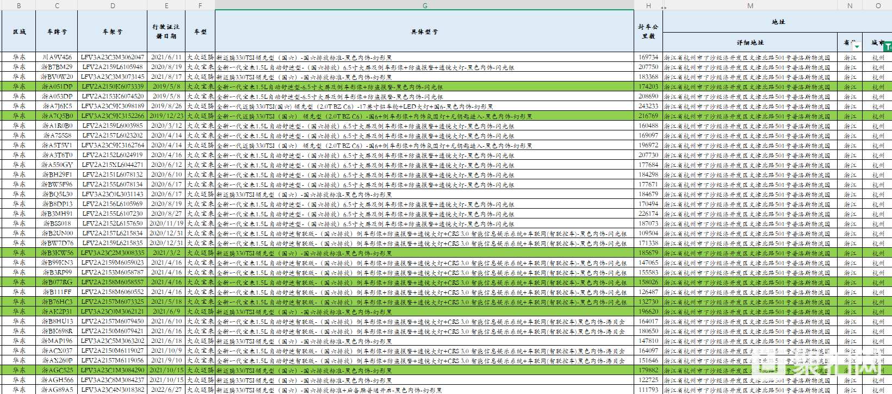The width and height of the screenshot is (892, 394).
Task: Select the 行驶证注册日期 header cell
Action: click(x=165, y=32)
